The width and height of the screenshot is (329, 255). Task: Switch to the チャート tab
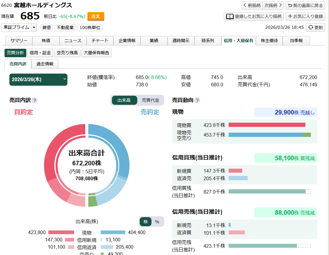(100, 41)
